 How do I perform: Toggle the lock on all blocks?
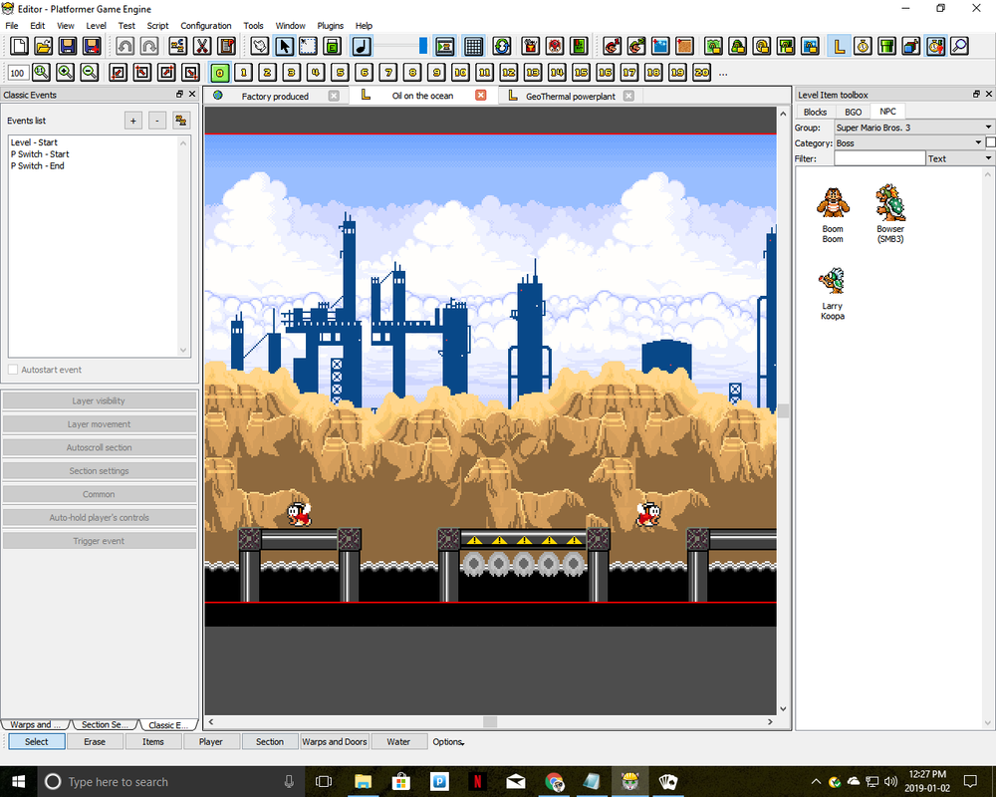coord(714,46)
